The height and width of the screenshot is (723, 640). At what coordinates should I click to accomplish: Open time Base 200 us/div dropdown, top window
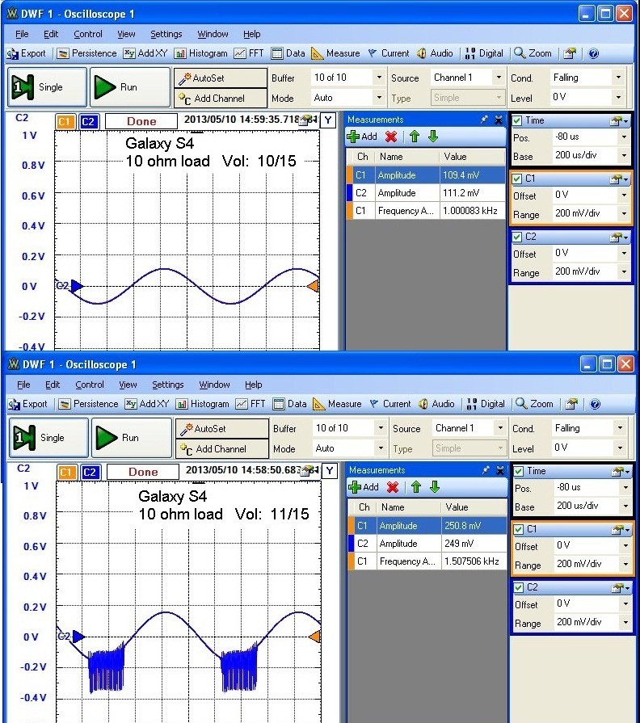625,156
